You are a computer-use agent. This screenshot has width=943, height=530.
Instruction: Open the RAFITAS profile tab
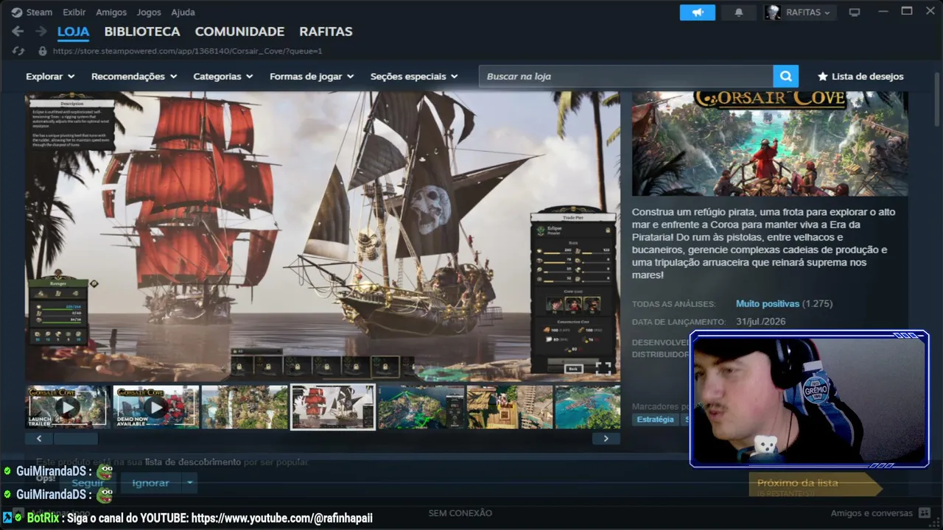coord(326,32)
